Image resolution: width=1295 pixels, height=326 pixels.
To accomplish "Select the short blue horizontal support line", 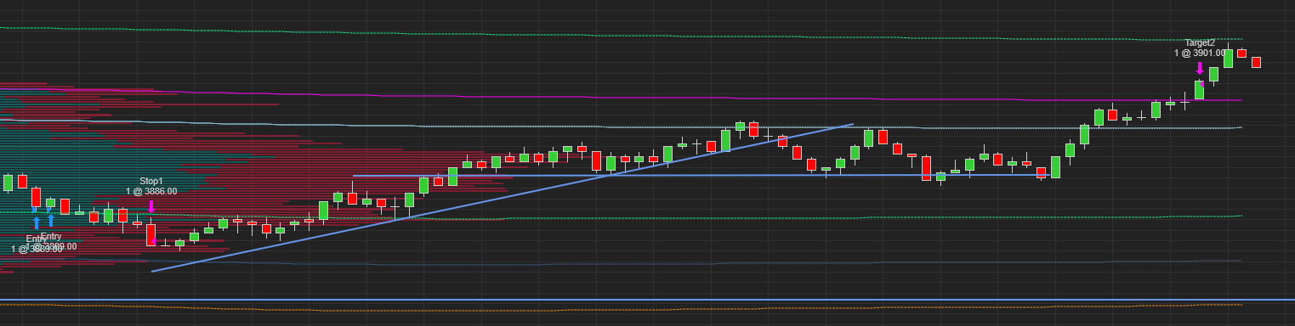I will coord(701,175).
